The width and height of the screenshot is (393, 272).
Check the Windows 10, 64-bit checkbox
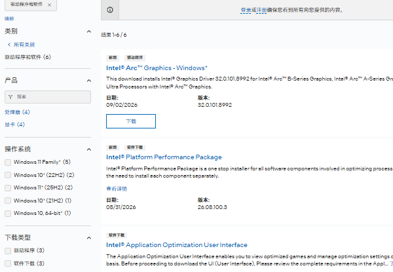[x=8, y=213]
